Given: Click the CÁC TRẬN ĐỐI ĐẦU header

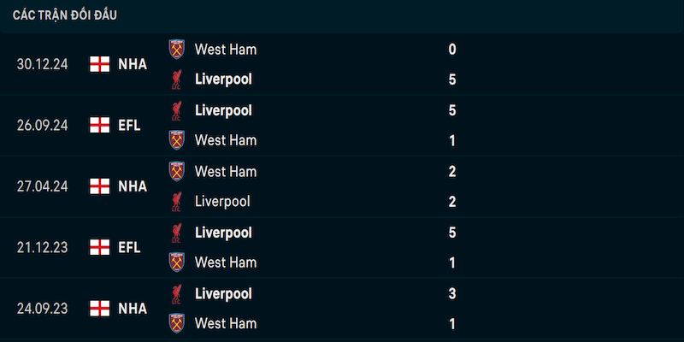Looking at the screenshot, I should 65,15.
